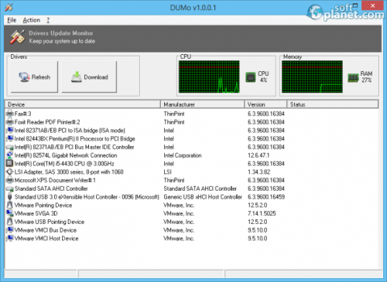Image resolution: width=387 pixels, height=282 pixels.
Task: Select Microsoft XPS Document Writer icon
Action: pos(9,180)
